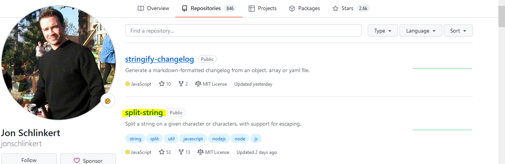505x164 pixels.
Task: Select the 'nodejs' topic tag
Action: click(219, 139)
